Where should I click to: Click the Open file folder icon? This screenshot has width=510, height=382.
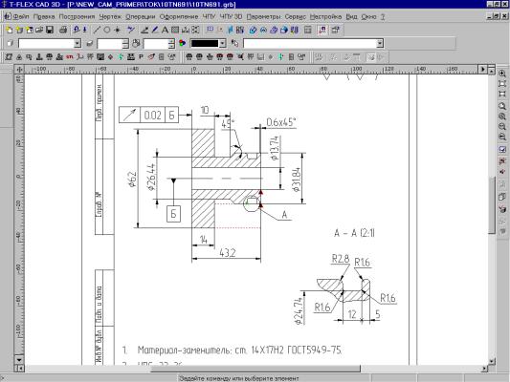pos(39,31)
